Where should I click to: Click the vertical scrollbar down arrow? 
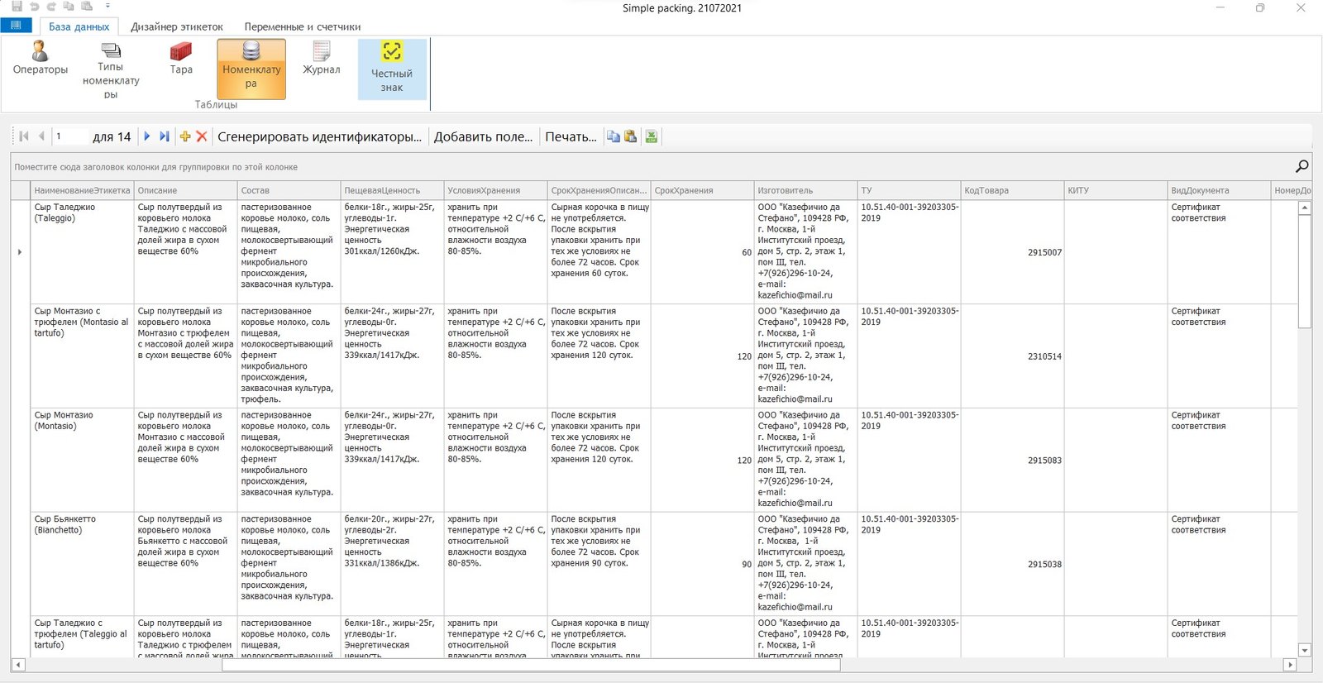tap(1305, 650)
